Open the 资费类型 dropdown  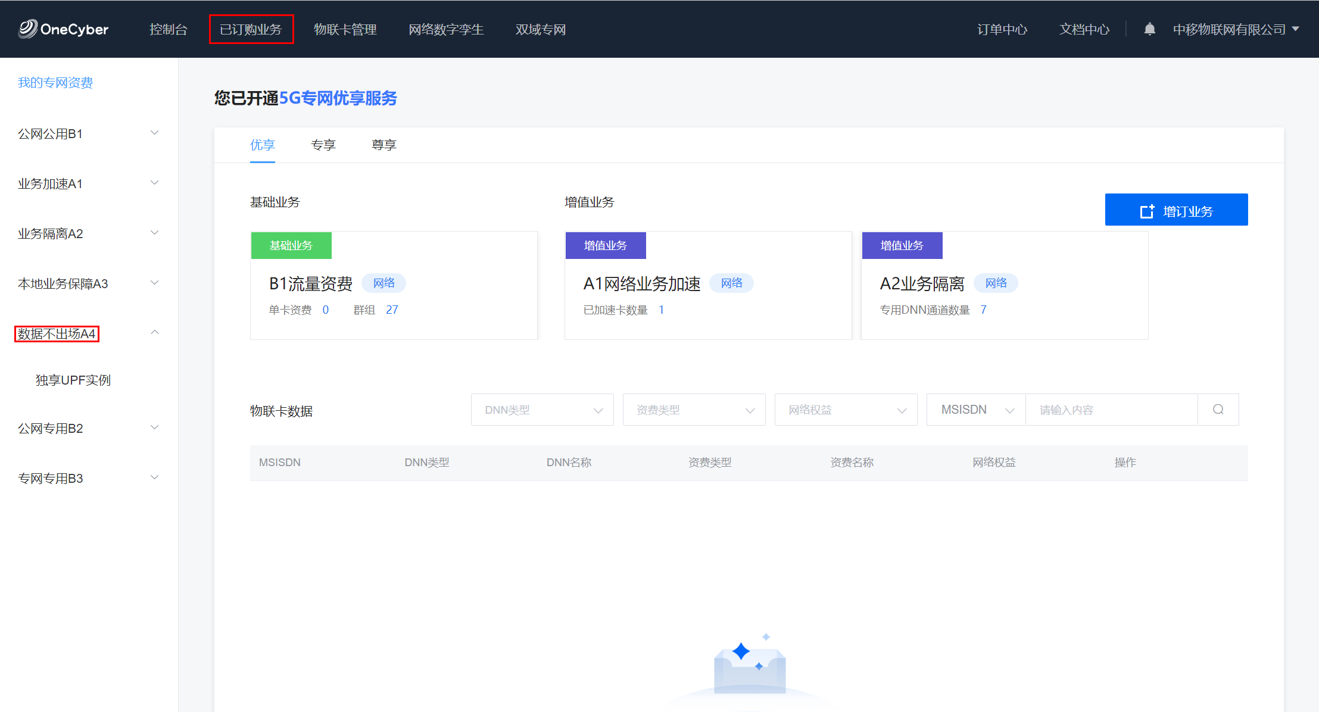coord(693,410)
